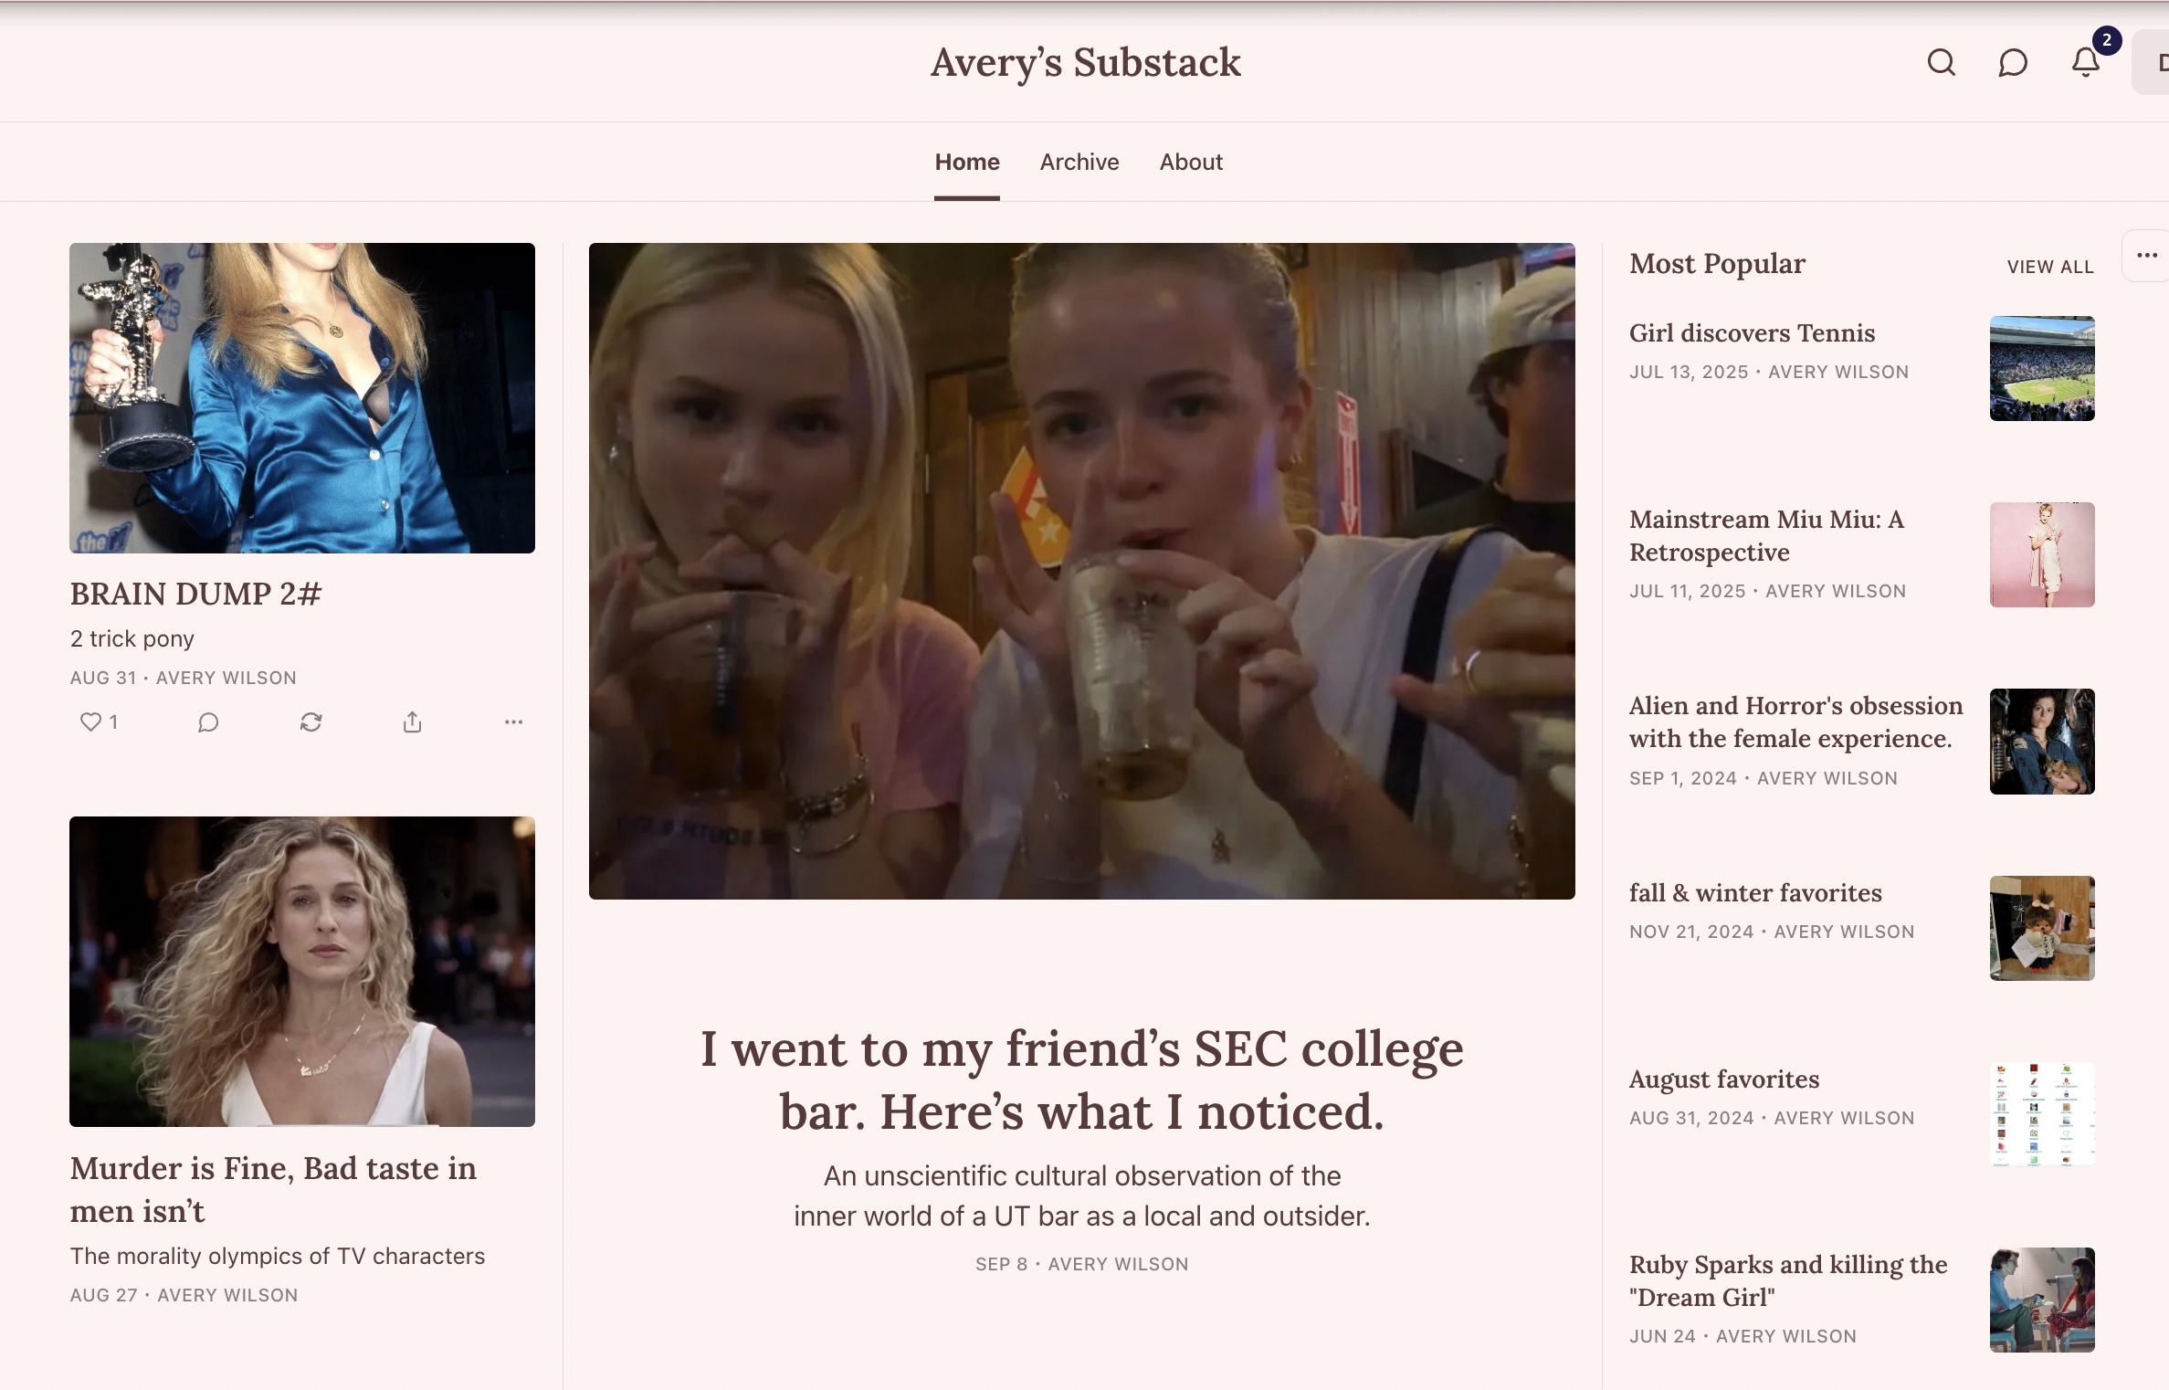Select the Home tab

967,163
